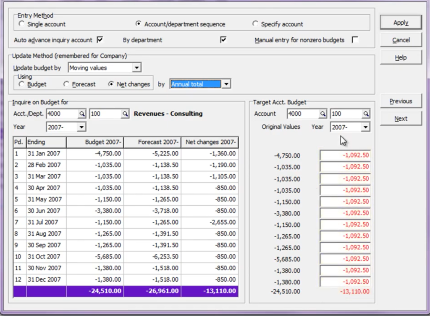
Task: Select the 30 Nov 2007 ending date
Action: point(45,268)
